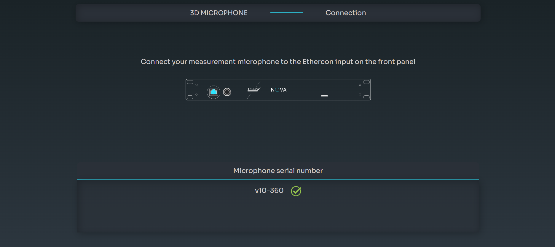Click the v10-360 serial number text
This screenshot has width=555, height=247.
269,190
